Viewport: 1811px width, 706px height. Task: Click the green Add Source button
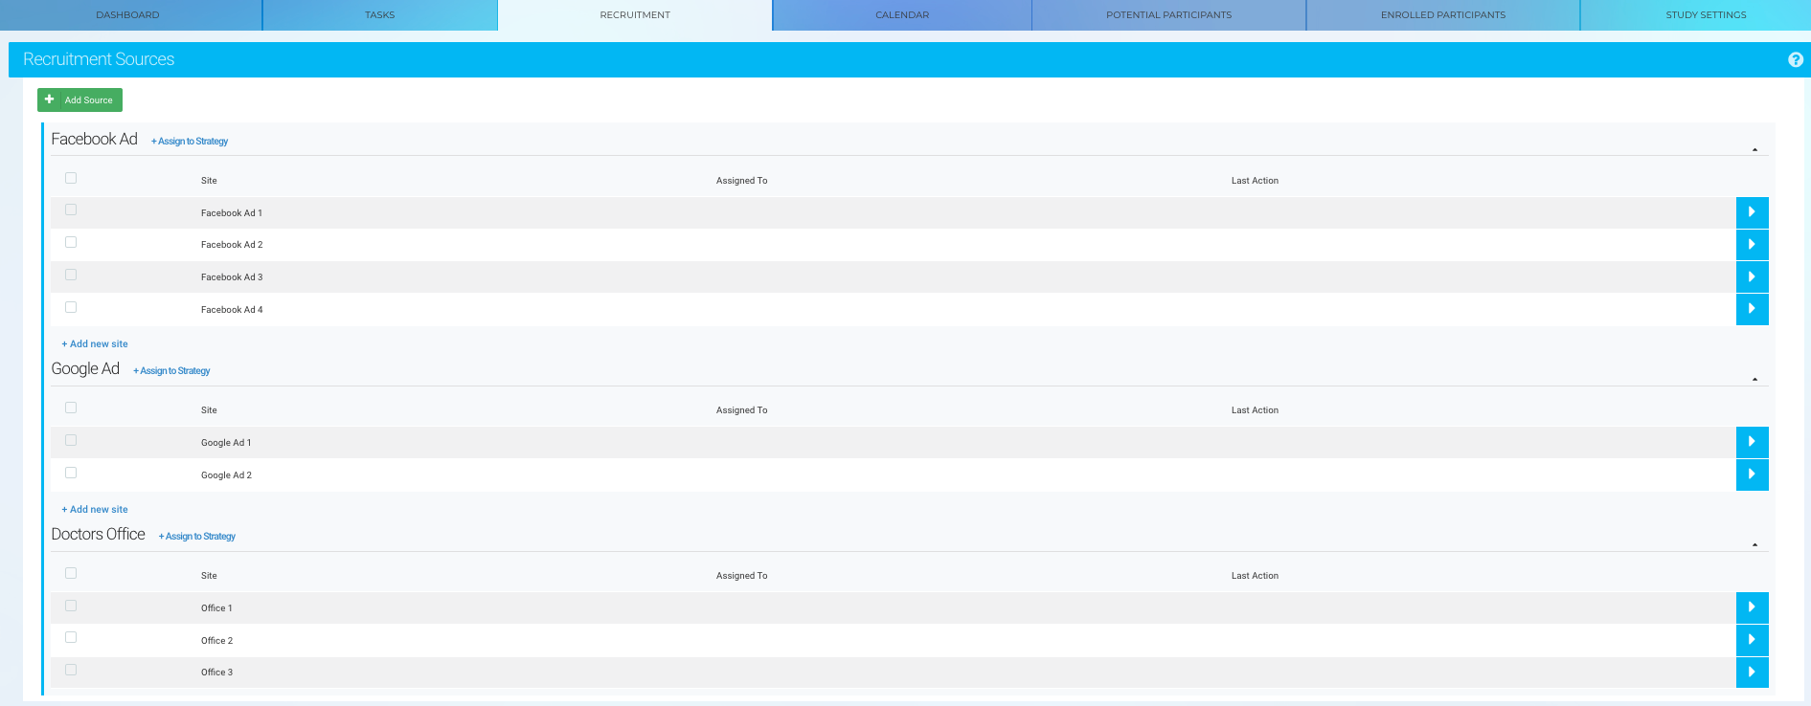(x=79, y=100)
